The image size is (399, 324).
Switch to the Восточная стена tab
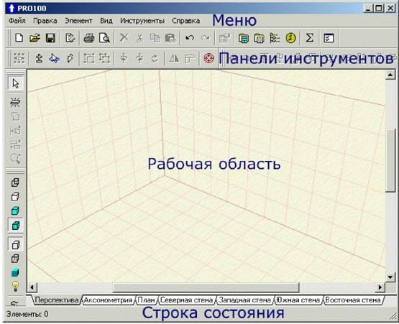[353, 300]
